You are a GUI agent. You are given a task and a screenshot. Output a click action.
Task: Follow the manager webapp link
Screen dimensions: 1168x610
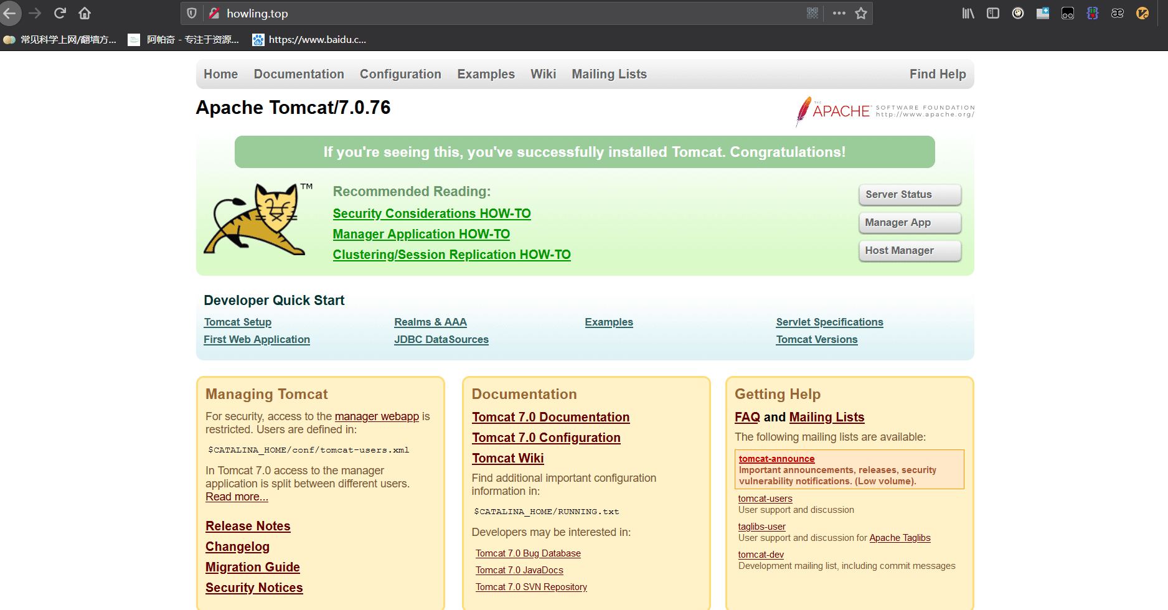(x=377, y=416)
